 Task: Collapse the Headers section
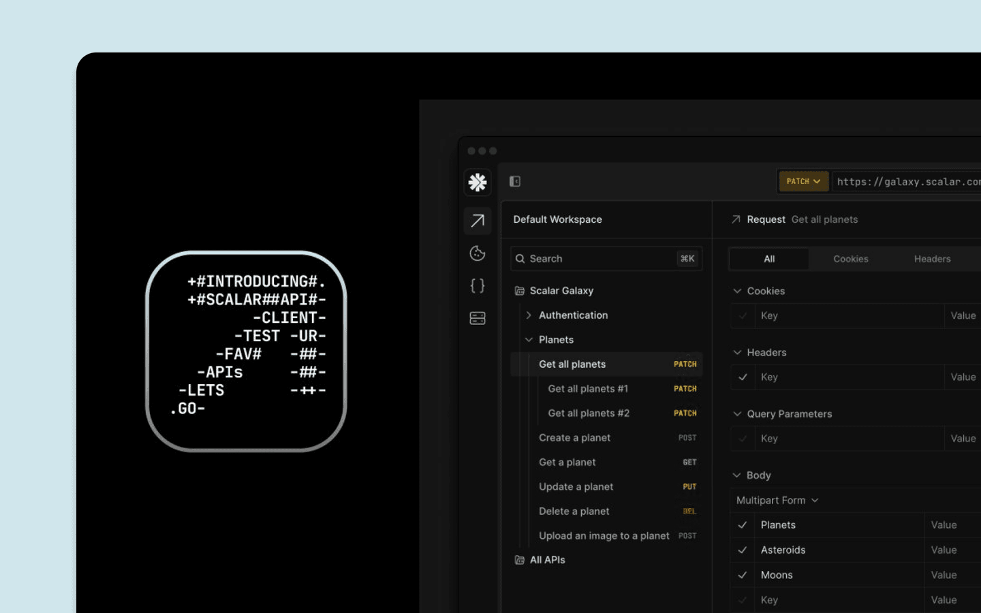tap(737, 352)
